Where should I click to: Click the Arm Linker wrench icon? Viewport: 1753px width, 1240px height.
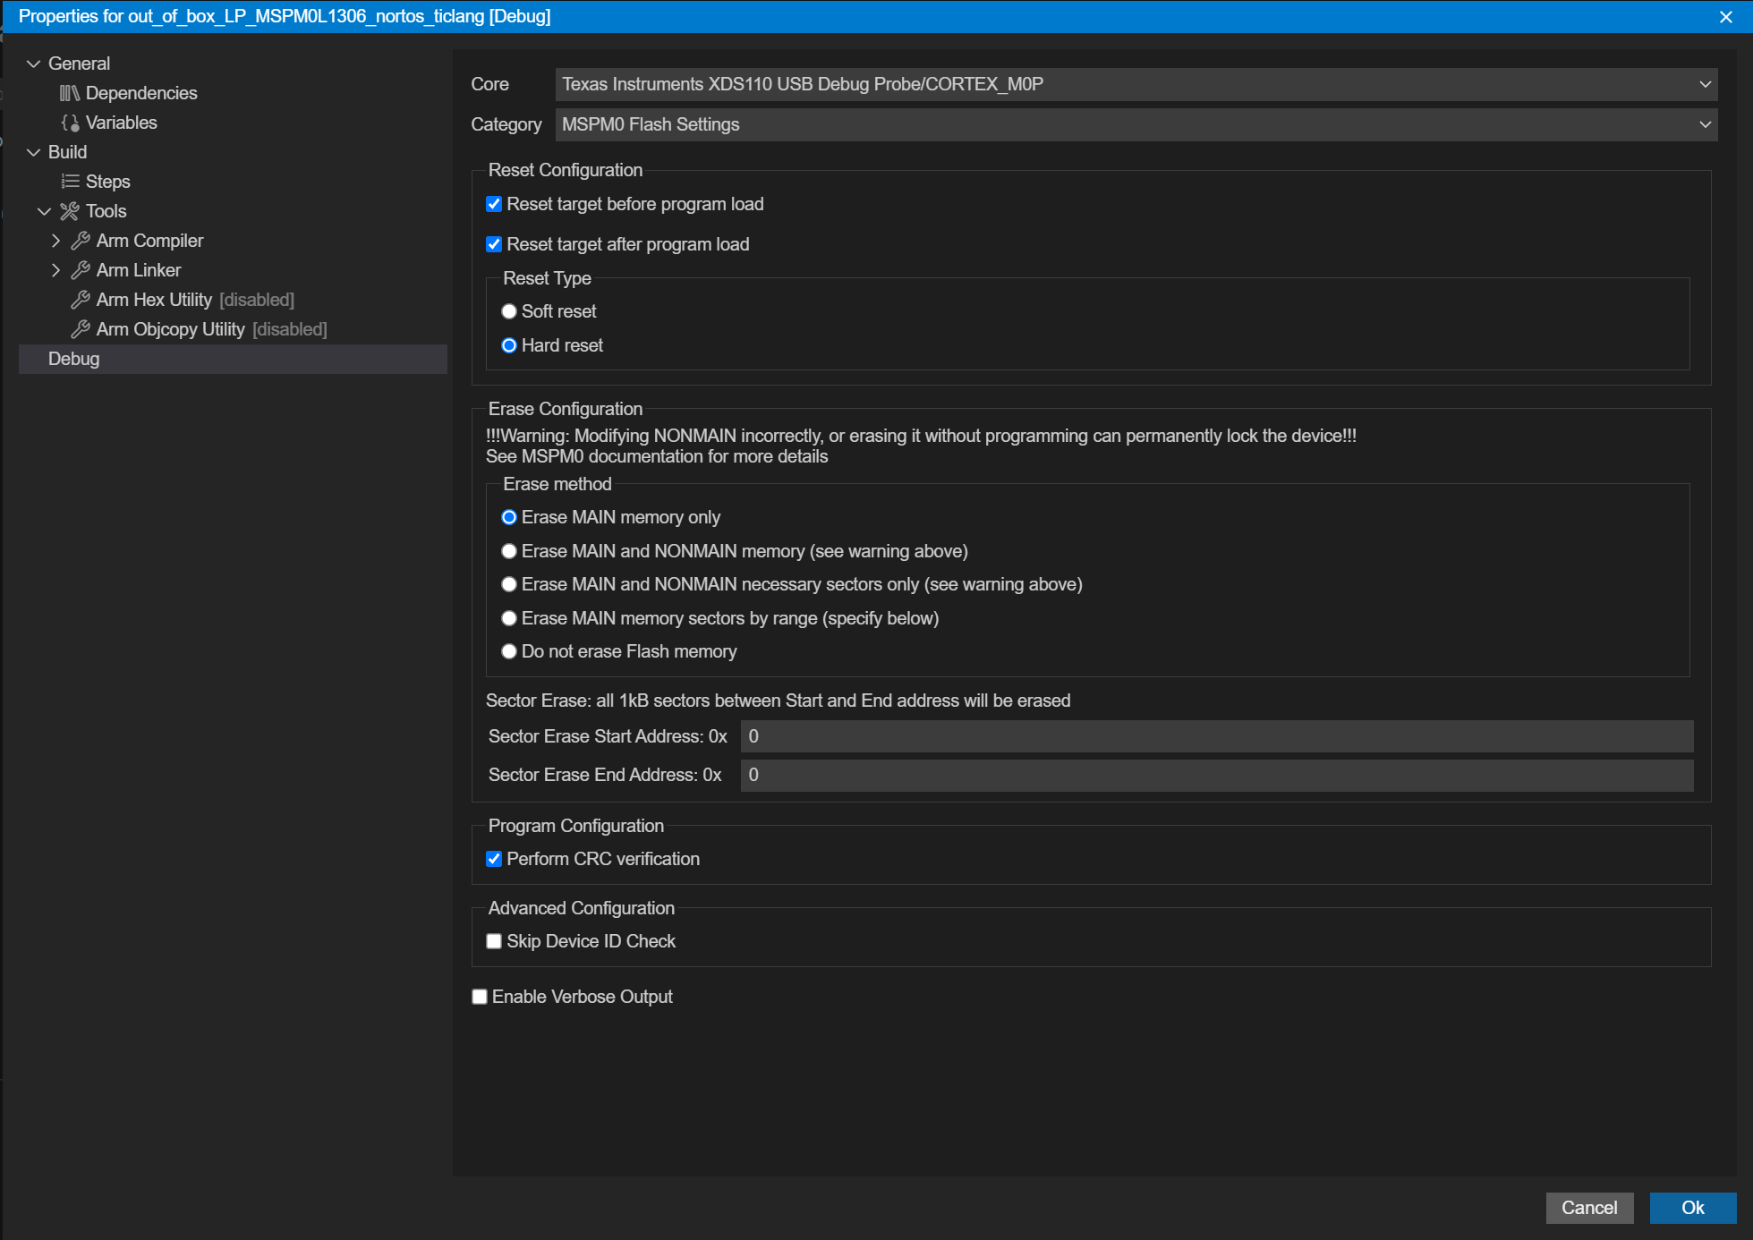point(81,270)
